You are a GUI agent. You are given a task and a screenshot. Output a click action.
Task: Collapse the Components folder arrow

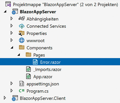point(12,48)
